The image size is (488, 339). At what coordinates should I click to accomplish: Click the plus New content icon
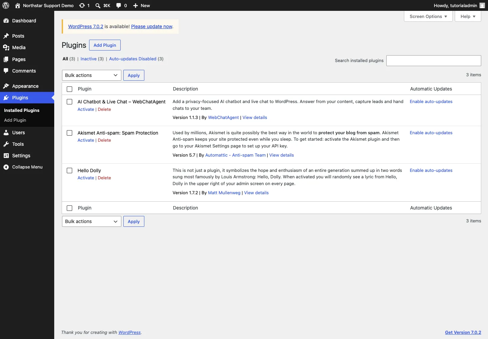136,5
